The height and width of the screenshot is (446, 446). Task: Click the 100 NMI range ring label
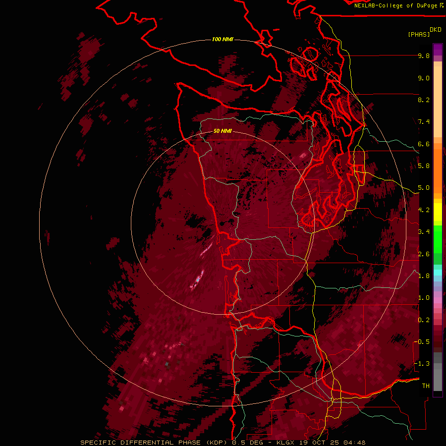pyautogui.click(x=223, y=39)
